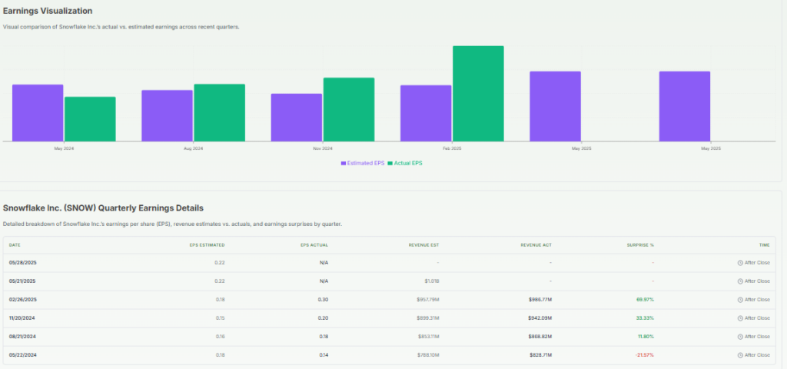
Task: Sort by the DATE column header
Action: [x=15, y=245]
